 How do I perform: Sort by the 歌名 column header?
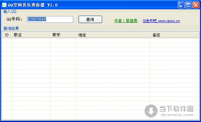click(x=30, y=35)
